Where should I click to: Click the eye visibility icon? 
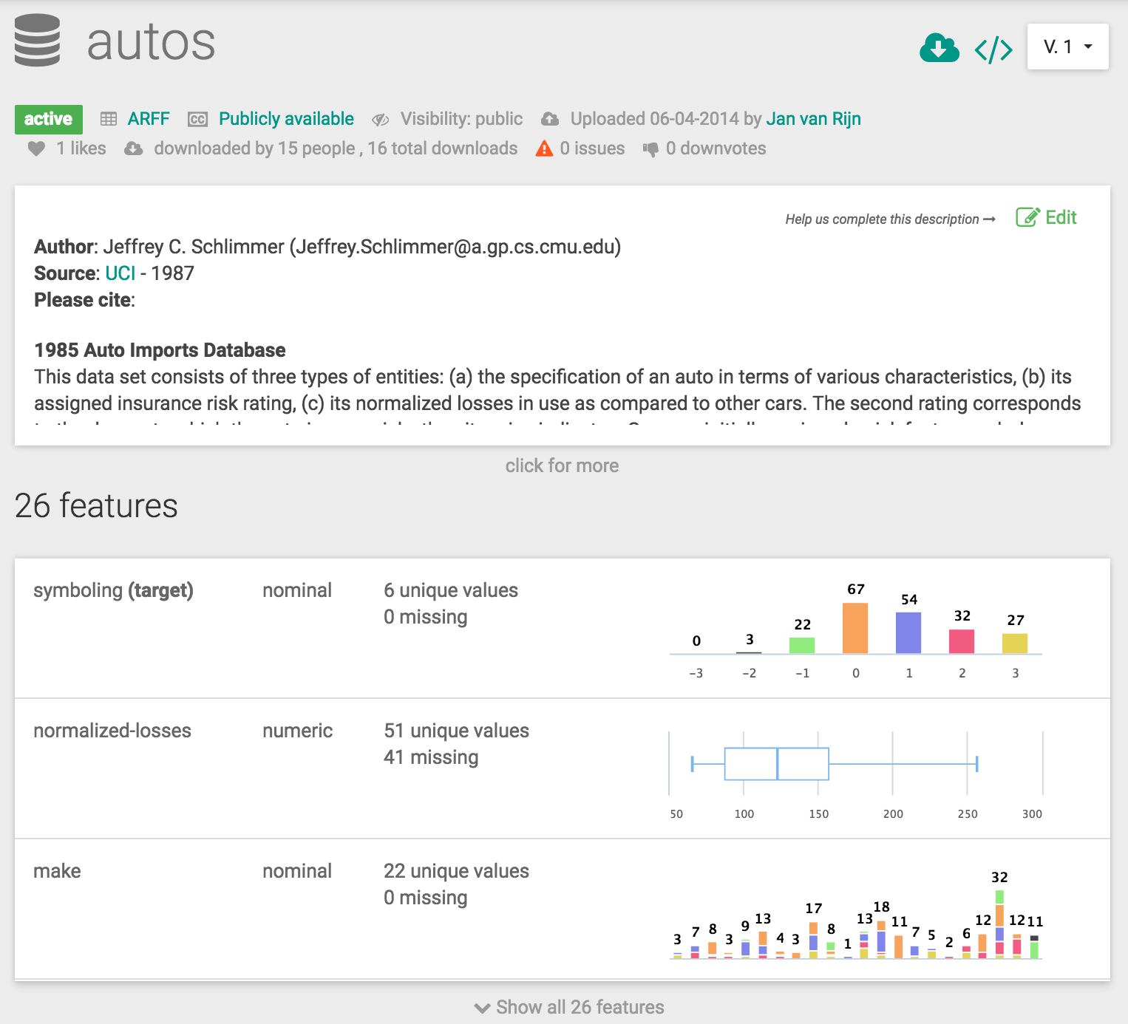[x=381, y=120]
